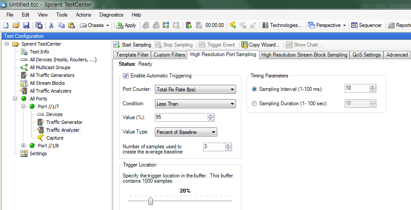Open the Diagnostics menu
This screenshot has width=411, height=210.
(111, 15)
